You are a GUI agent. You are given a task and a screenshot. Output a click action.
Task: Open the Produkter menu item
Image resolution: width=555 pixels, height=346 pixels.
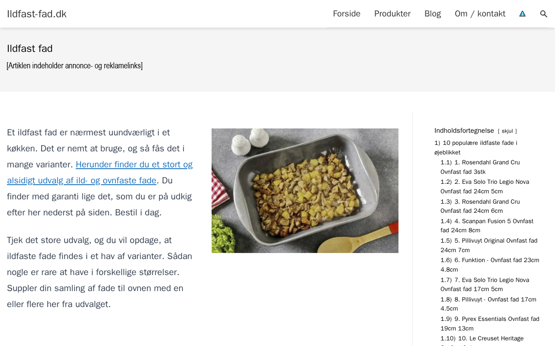click(x=392, y=14)
